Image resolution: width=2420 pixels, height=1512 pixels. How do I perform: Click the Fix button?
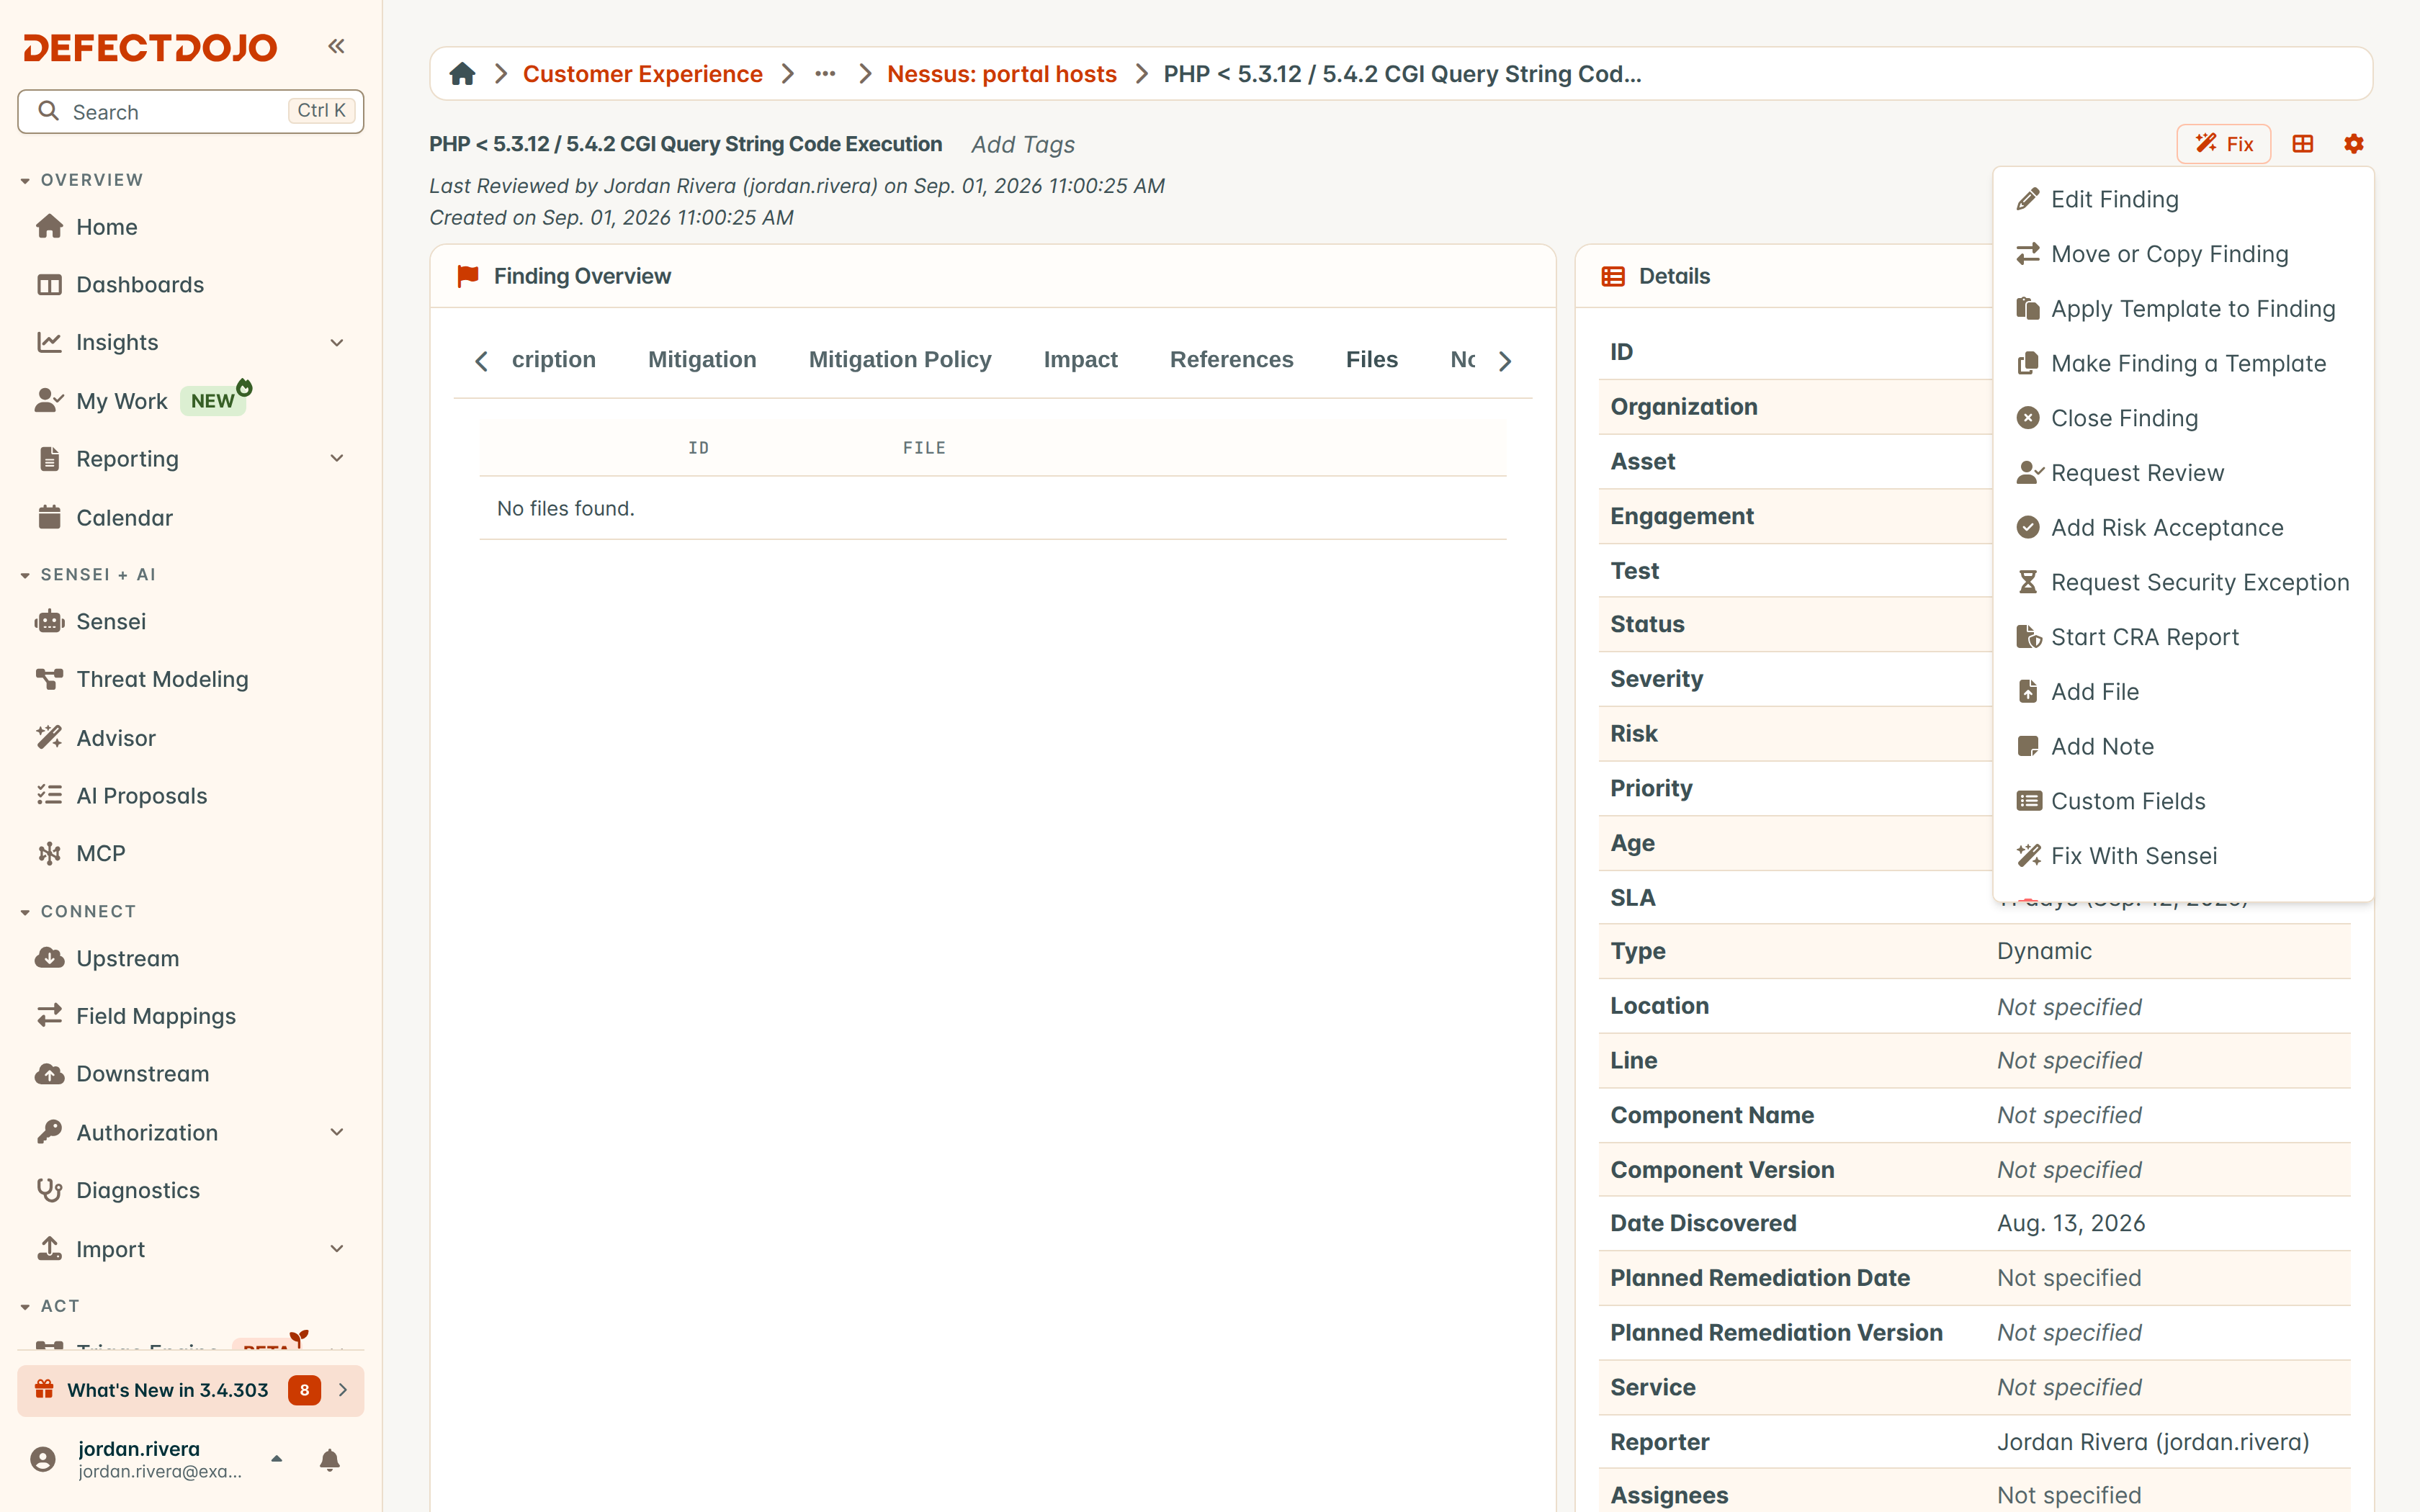[x=2224, y=144]
